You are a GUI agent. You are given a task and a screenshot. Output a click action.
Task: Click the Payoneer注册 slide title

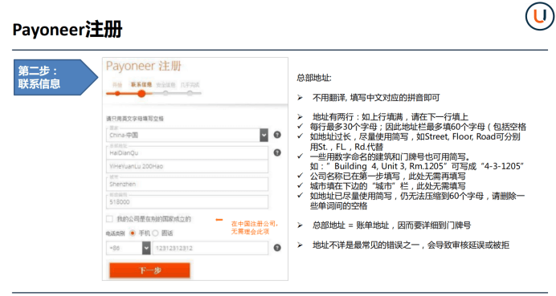coord(67,30)
